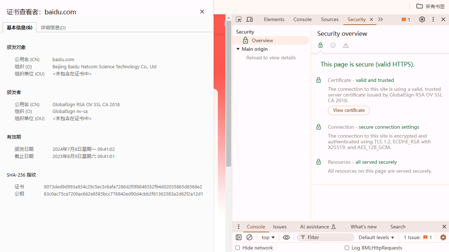Open drawer three-dot menu beside Console tab

(239, 227)
